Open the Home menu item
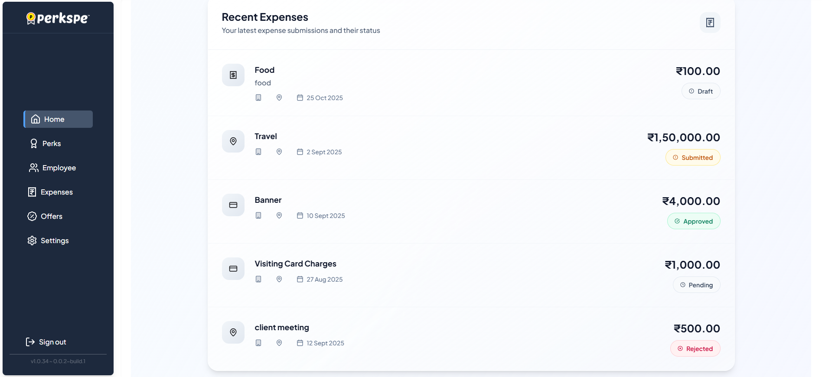 coord(58,119)
